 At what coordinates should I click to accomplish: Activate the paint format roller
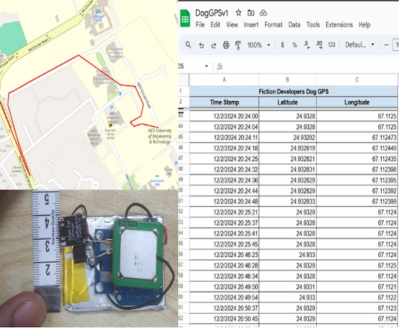[x=238, y=45]
